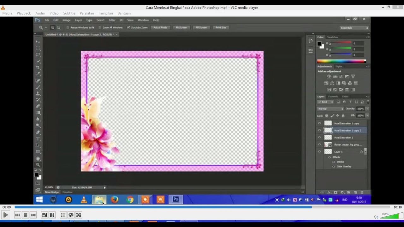Open the VLC playlist button
The height and width of the screenshot is (227, 404).
(x=63, y=215)
